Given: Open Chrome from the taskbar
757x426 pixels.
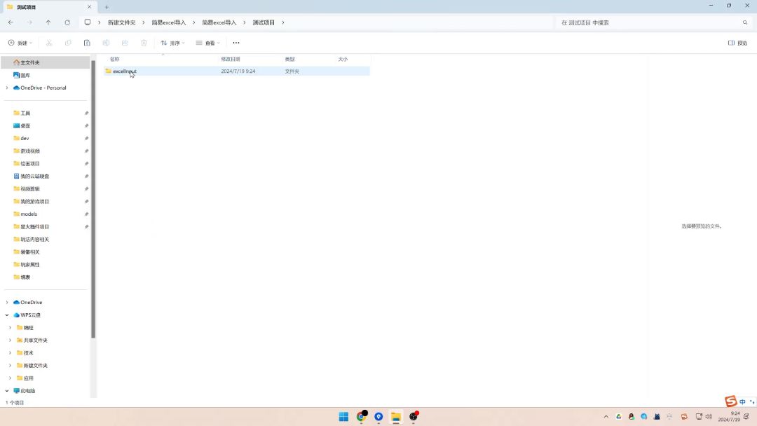Looking at the screenshot, I should (x=361, y=417).
